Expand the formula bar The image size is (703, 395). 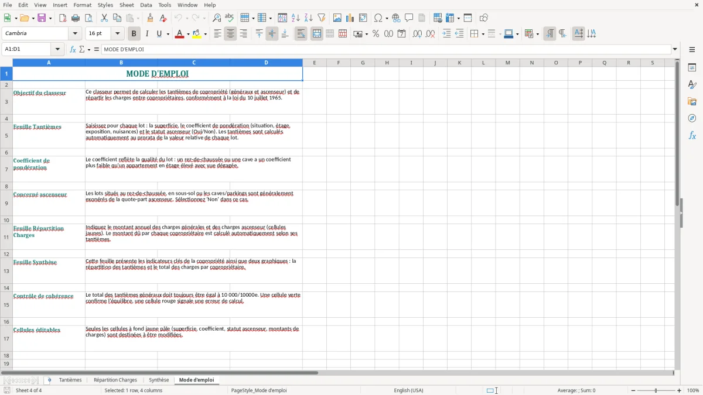click(x=675, y=49)
